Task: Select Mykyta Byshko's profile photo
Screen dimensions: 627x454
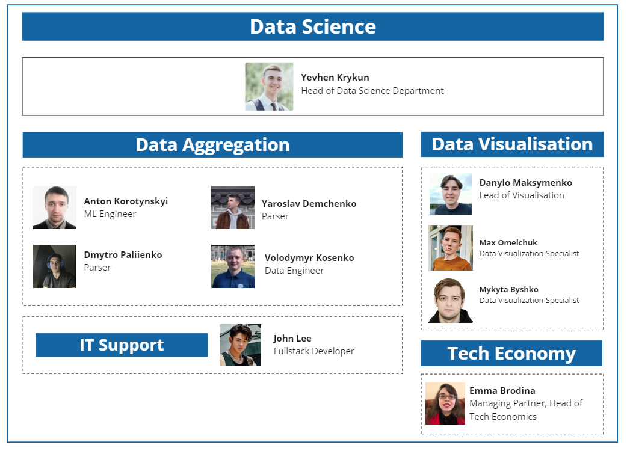Action: (451, 301)
